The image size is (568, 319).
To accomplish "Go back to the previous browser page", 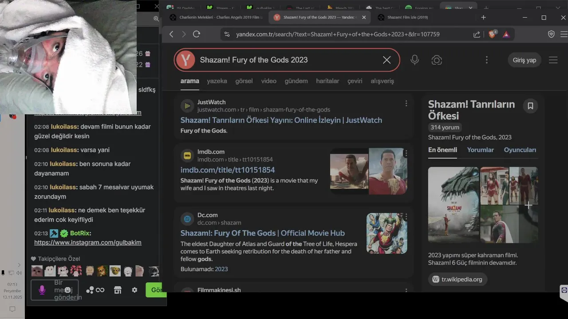I will [x=171, y=34].
